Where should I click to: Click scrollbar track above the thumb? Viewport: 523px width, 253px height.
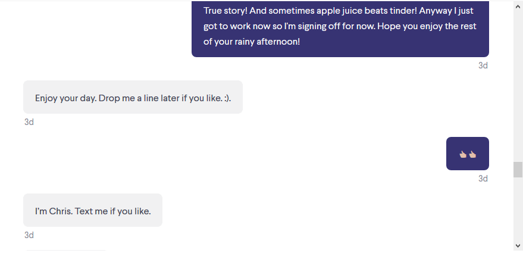click(518, 86)
